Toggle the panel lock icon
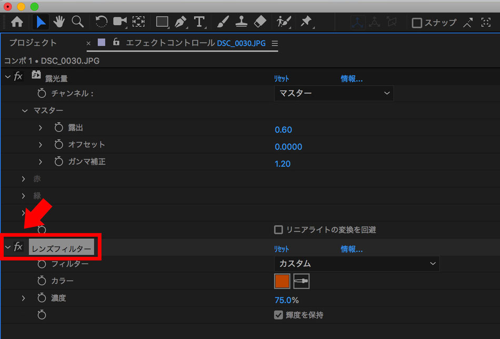 (x=116, y=42)
